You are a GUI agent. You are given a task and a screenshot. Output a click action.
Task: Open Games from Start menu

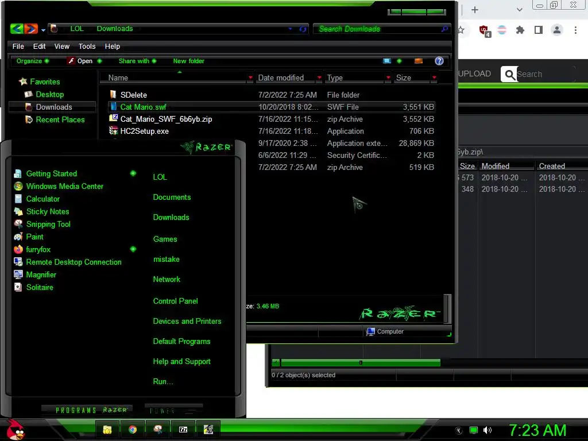point(165,239)
